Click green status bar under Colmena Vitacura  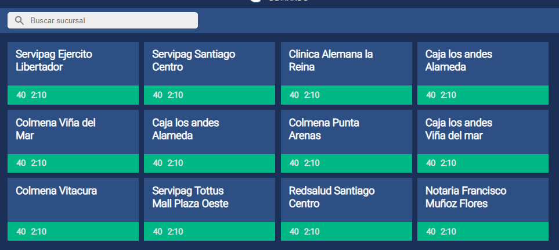(x=73, y=231)
